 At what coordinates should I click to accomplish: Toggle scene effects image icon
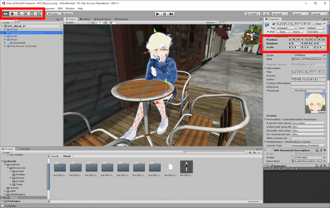111,23
